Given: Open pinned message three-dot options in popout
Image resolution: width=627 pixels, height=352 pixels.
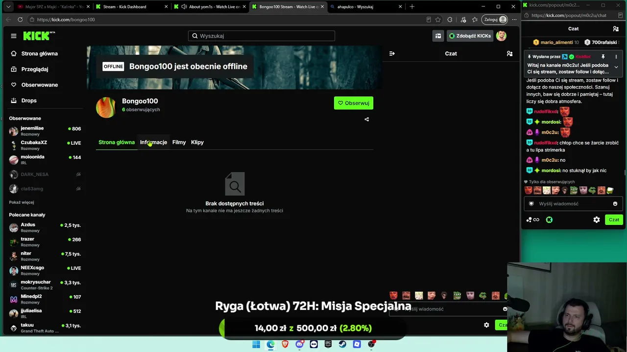Looking at the screenshot, I should click(616, 57).
